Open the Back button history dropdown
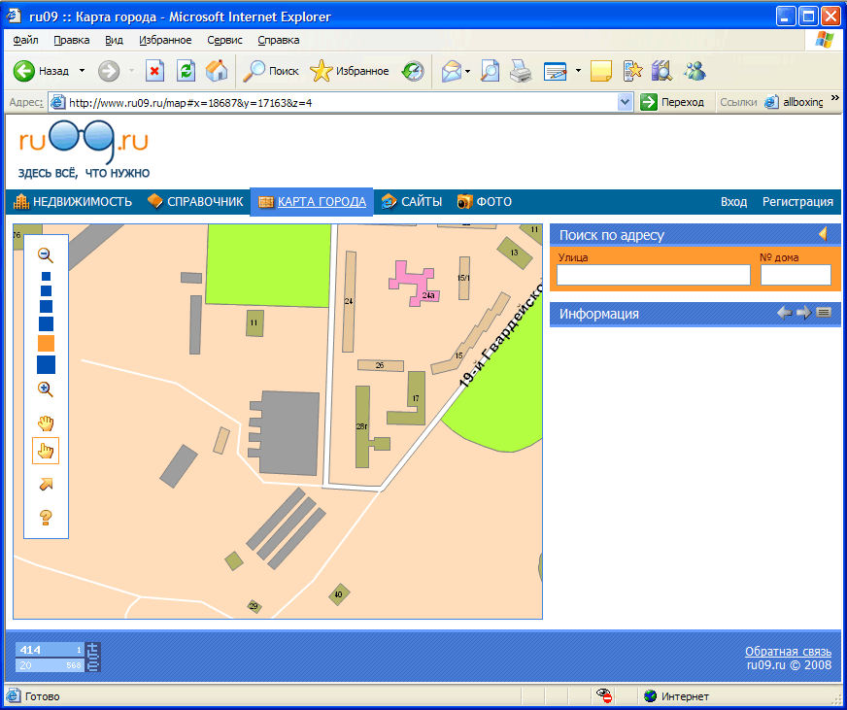This screenshot has width=847, height=710. pos(82,71)
